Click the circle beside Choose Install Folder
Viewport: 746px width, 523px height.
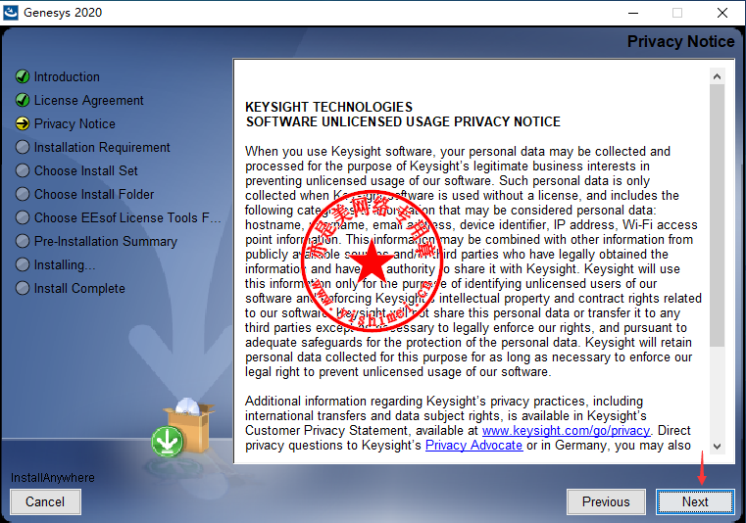point(23,194)
